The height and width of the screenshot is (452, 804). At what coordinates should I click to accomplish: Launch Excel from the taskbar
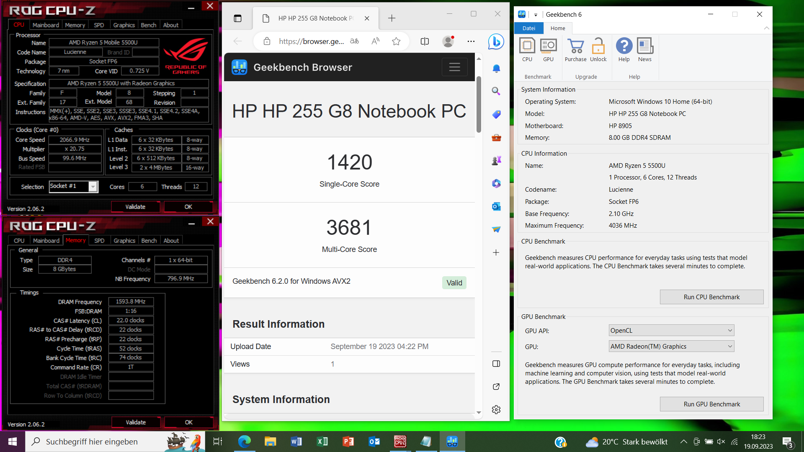coord(322,442)
